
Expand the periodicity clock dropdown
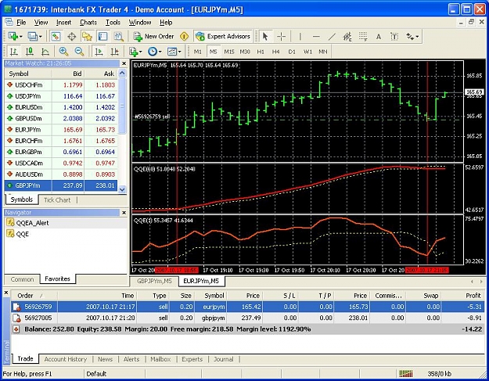tap(160, 52)
